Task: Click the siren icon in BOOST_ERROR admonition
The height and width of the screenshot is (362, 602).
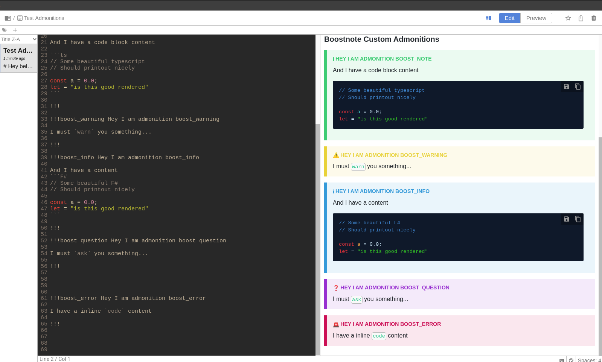Action: coord(336,324)
